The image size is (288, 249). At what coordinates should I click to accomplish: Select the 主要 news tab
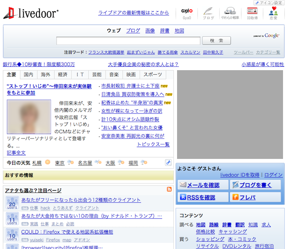pyautogui.click(x=12, y=75)
